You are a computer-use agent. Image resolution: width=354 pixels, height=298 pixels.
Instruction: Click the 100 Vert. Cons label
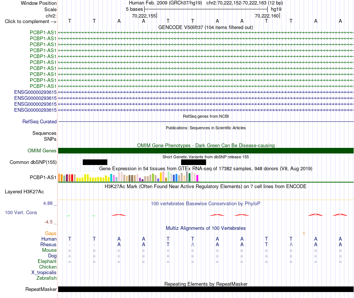[x=21, y=212]
